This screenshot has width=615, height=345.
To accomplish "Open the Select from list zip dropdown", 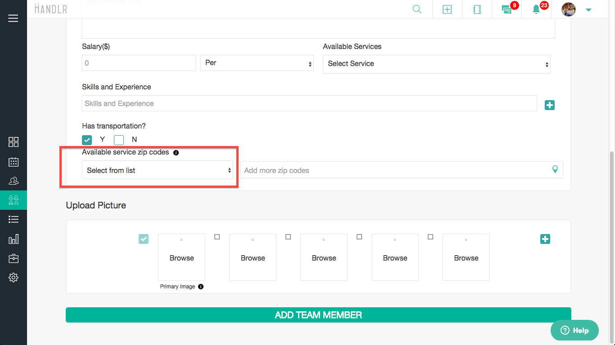I will click(157, 170).
